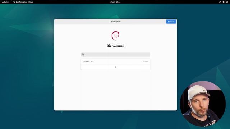The height and width of the screenshot is (129, 230).
Task: Click the Bienvenue ! heading
Action: pyautogui.click(x=115, y=46)
